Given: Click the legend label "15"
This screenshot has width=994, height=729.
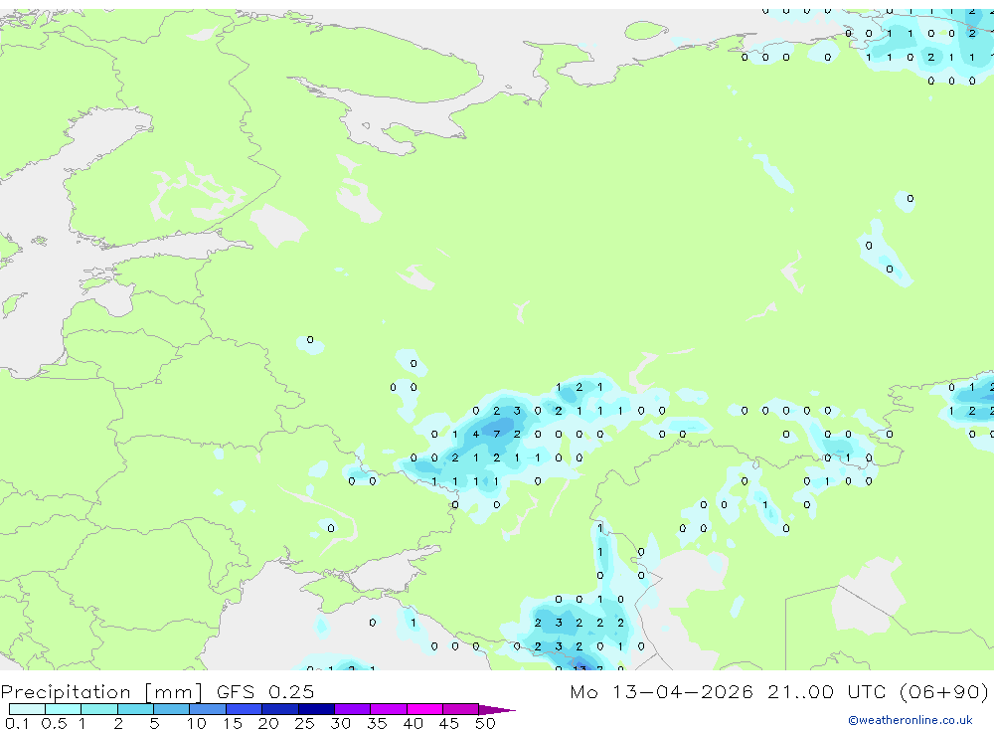Looking at the screenshot, I should 233,723.
